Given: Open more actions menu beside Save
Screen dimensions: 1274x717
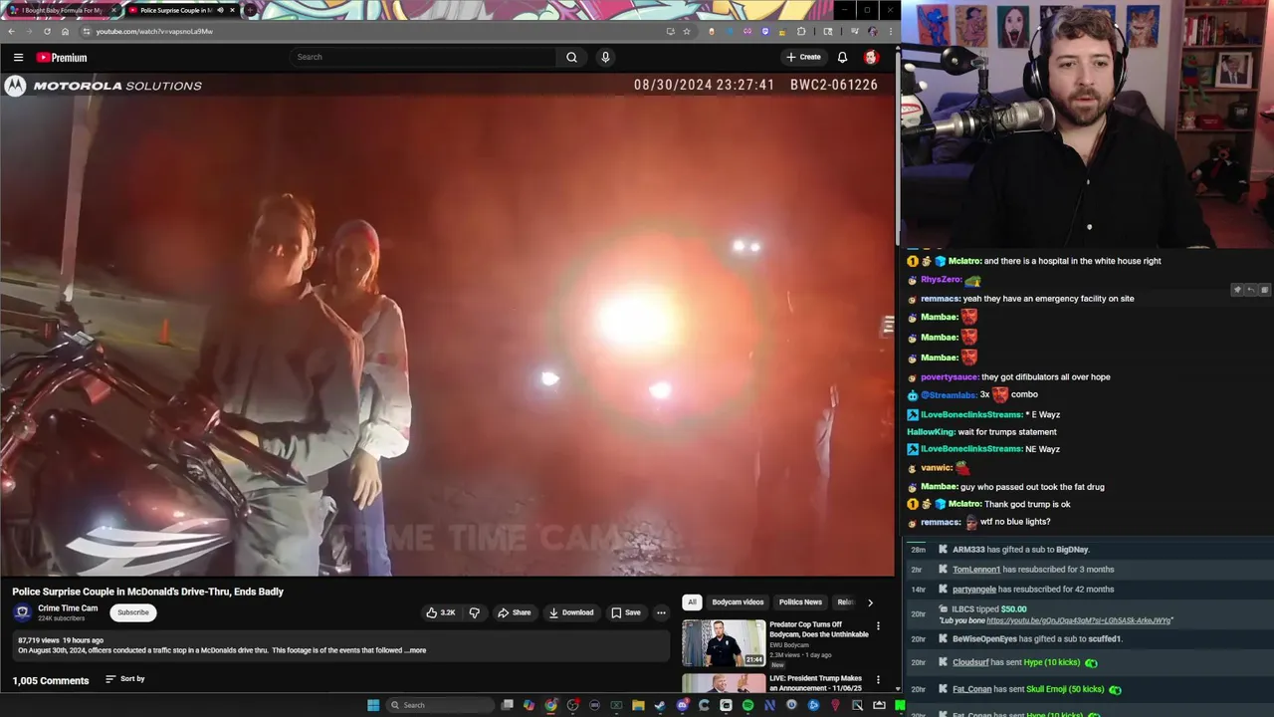Looking at the screenshot, I should (x=661, y=612).
